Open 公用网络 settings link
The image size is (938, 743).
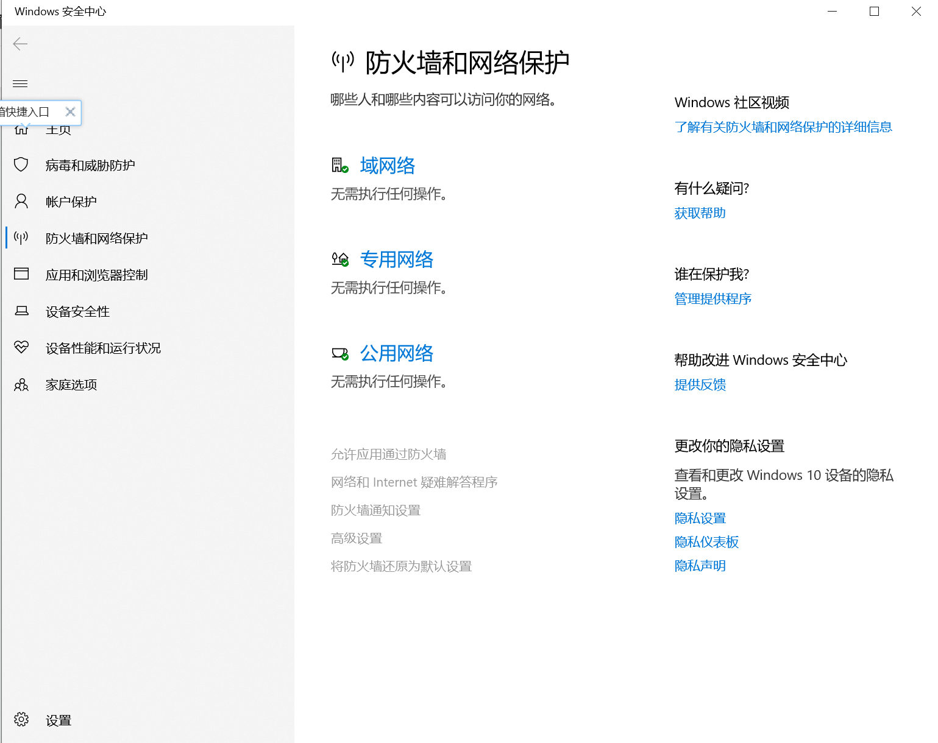397,353
